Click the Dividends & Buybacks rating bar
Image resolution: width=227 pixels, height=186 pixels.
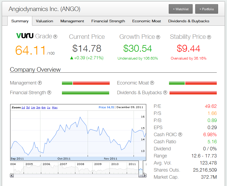point(193,93)
